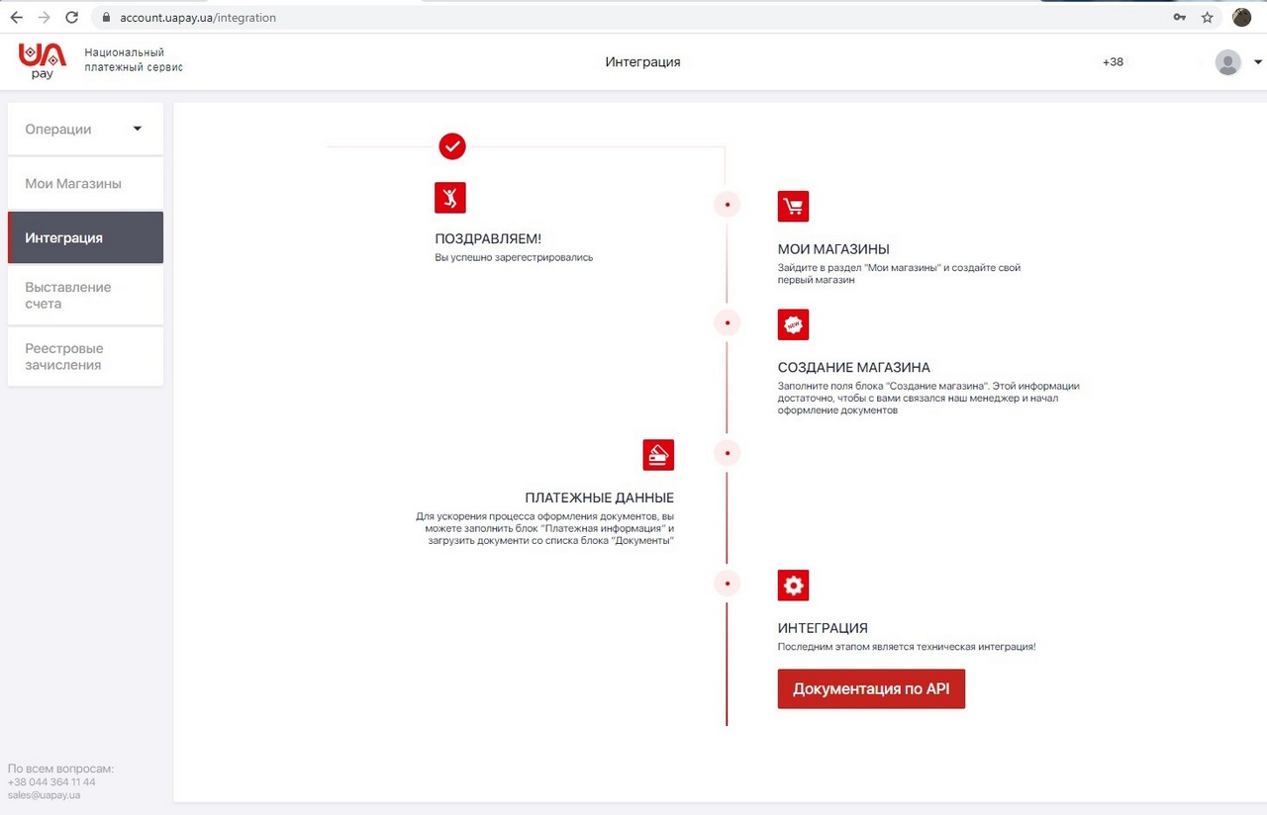Select Выставление счета in the sidebar

(85, 295)
